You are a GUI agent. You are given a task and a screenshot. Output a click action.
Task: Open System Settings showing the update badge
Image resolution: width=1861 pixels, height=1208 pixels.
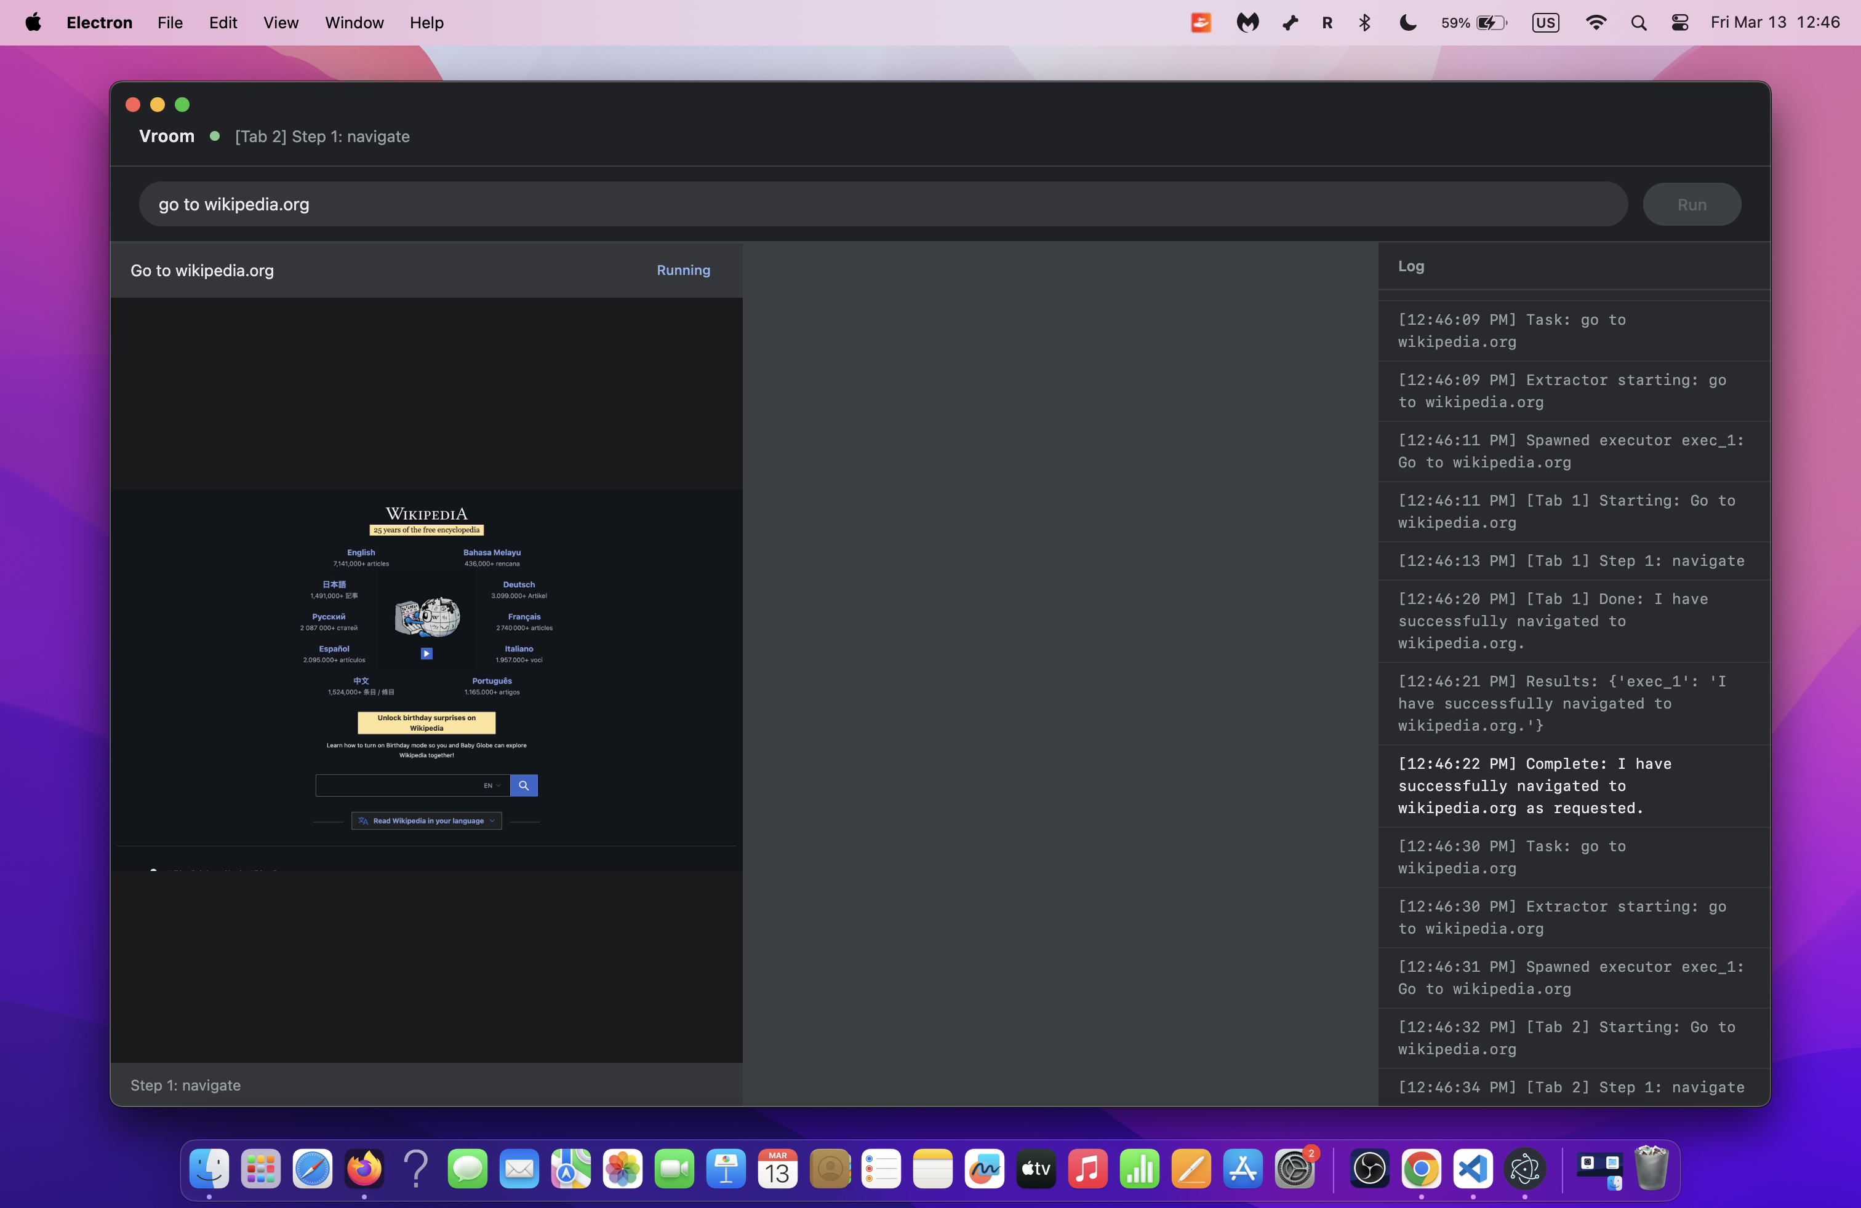1295,1169
